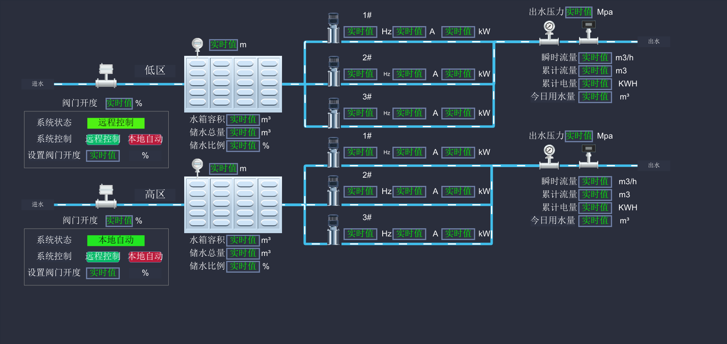Switch low zone to 远程控制 mode
727x344 pixels.
(x=103, y=139)
